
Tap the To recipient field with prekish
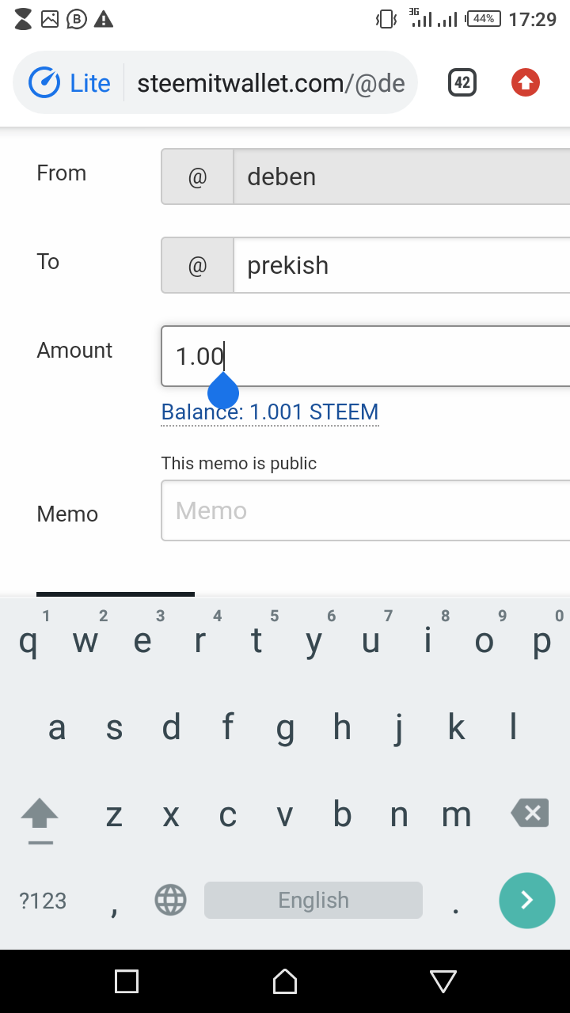click(x=396, y=265)
